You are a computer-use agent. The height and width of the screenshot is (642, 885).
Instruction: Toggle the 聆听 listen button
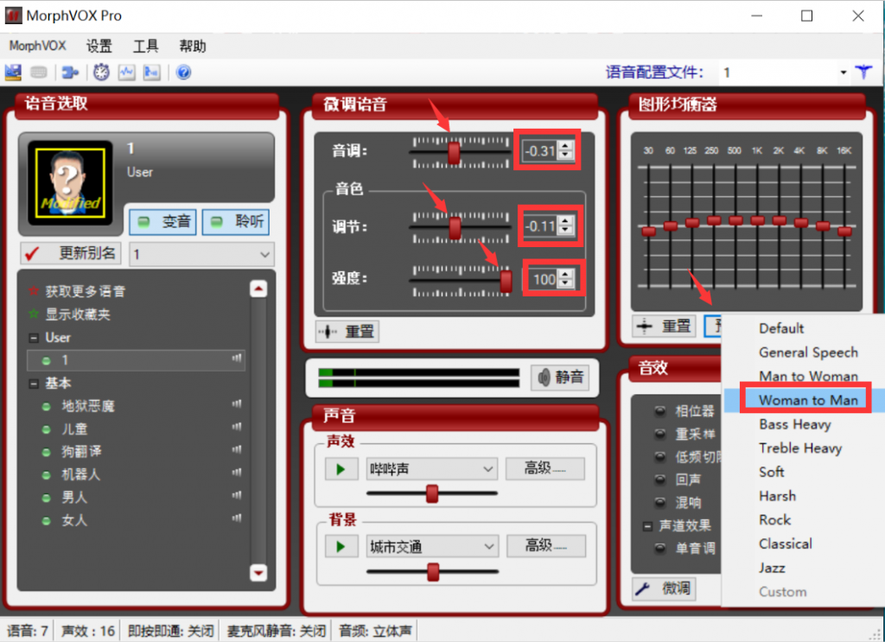[236, 222]
